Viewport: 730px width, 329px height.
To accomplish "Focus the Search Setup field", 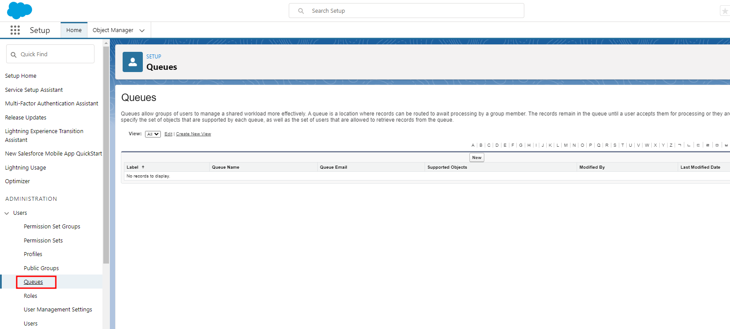I will tap(406, 11).
